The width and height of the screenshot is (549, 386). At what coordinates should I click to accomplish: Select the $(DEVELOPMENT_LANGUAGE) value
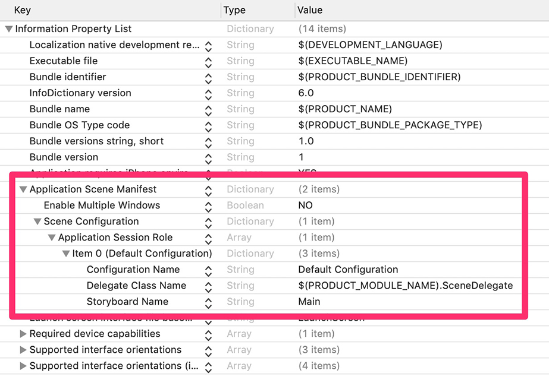coord(371,45)
